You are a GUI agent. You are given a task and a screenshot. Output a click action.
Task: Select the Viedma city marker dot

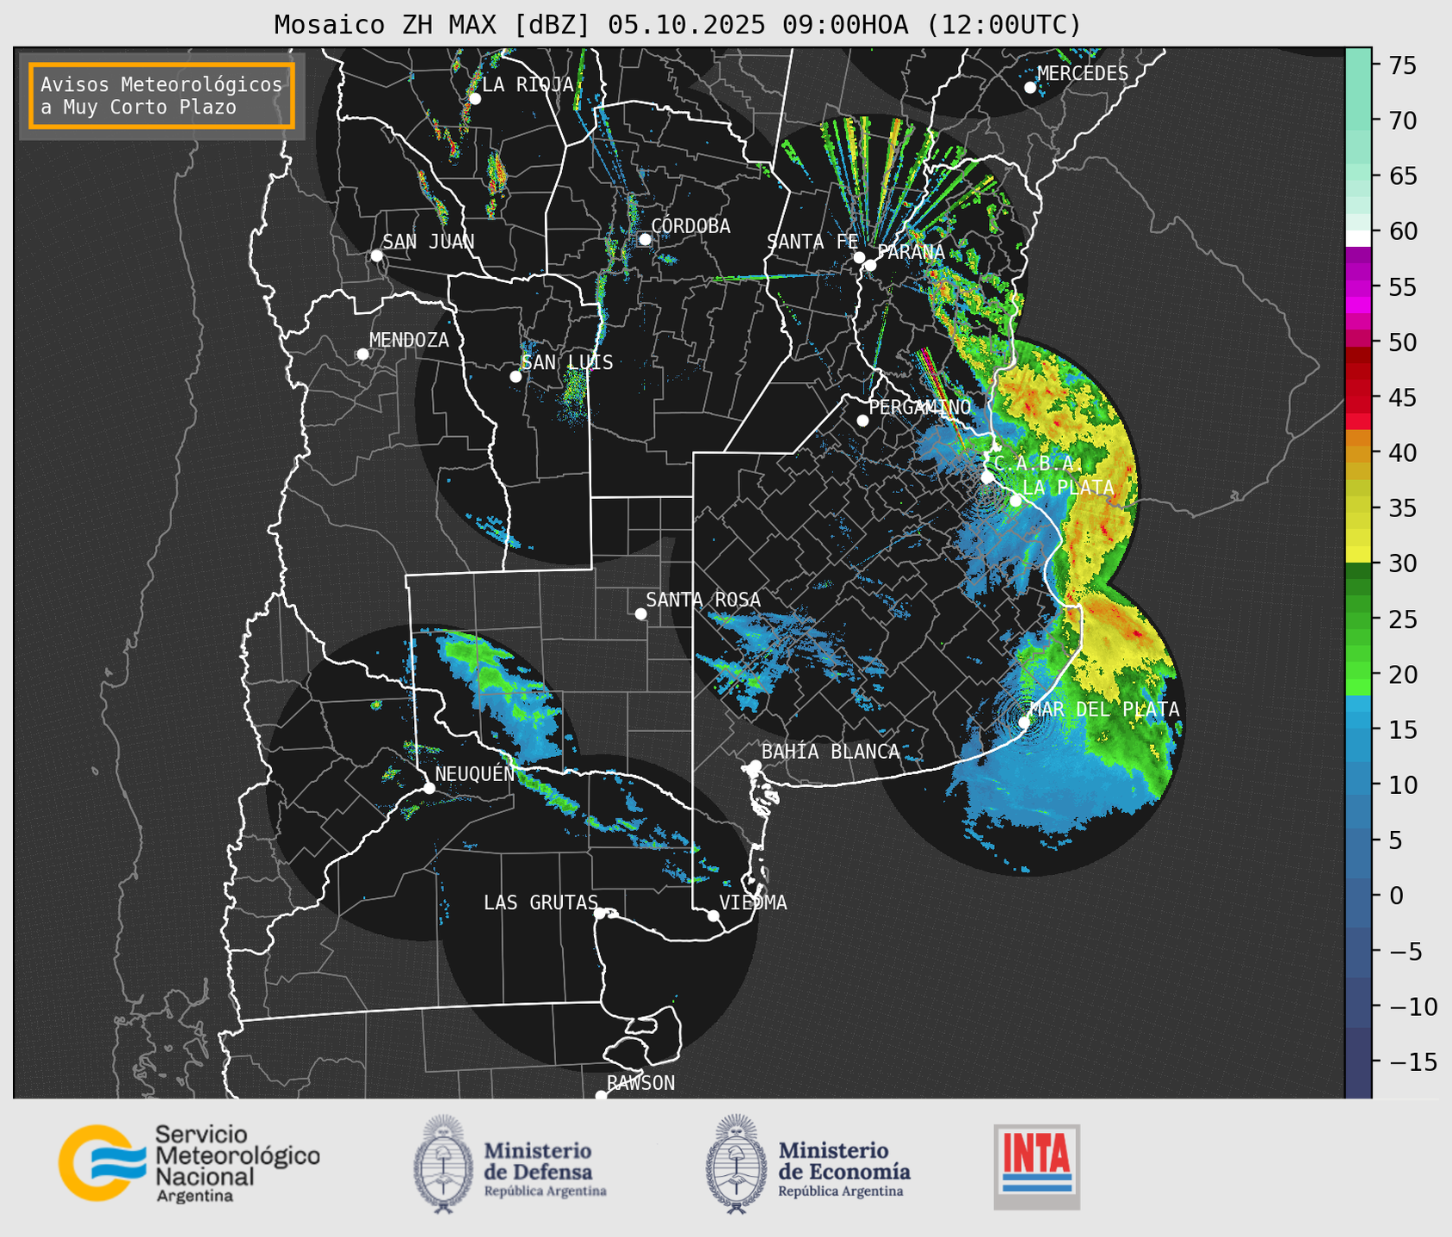714,915
